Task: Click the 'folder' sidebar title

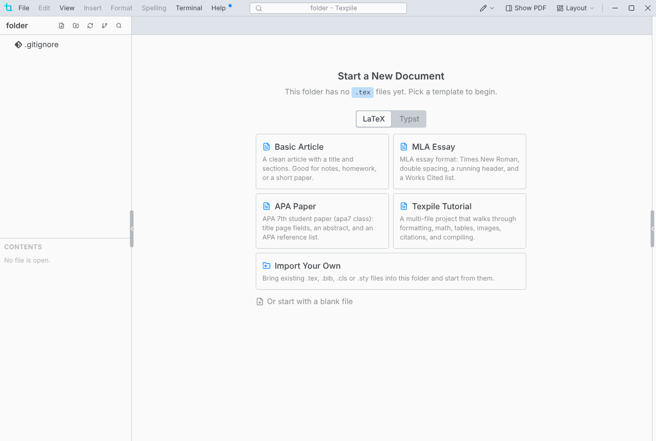Action: tap(17, 26)
